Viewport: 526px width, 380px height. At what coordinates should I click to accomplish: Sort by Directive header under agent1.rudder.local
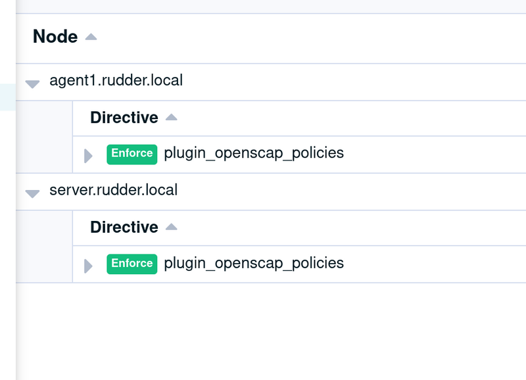(x=124, y=118)
